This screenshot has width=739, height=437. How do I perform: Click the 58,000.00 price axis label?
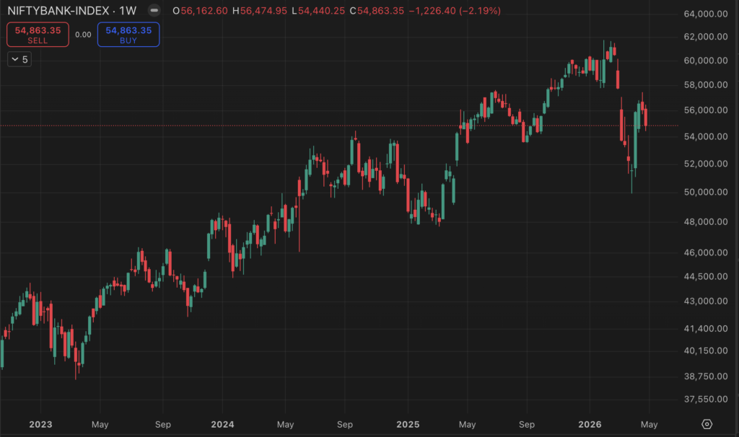[706, 85]
